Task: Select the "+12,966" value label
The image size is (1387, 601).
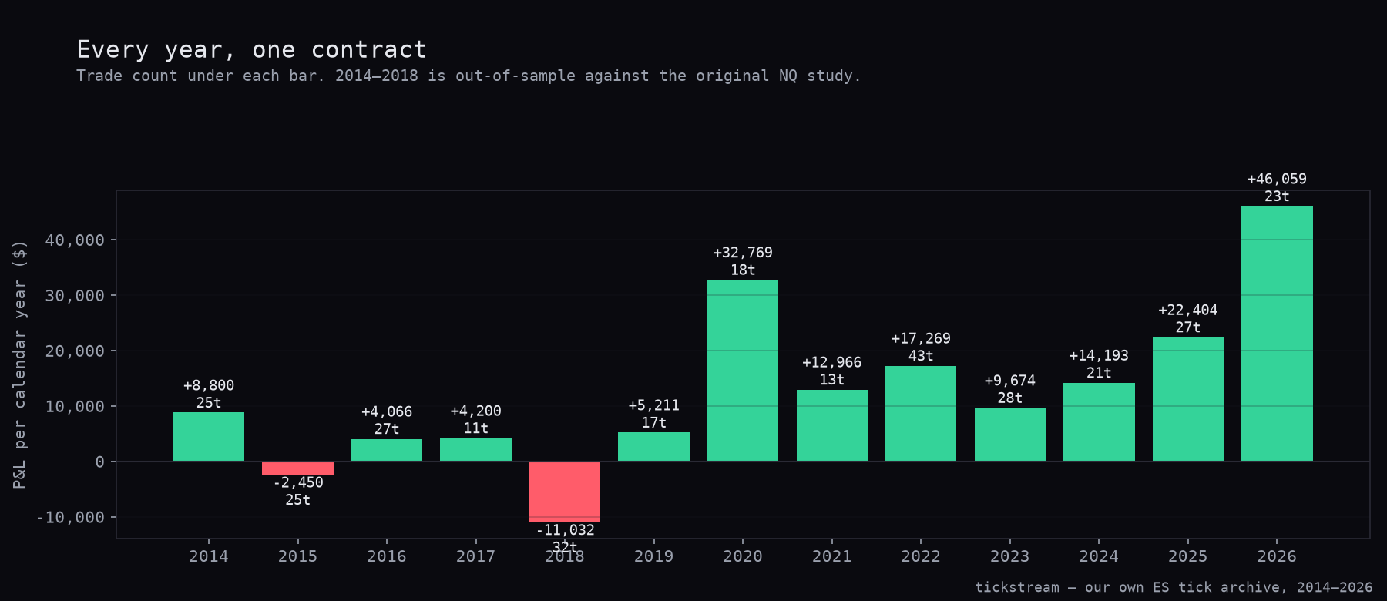Action: click(x=832, y=362)
